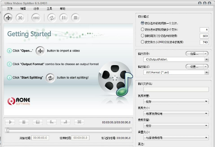The image size is (215, 147).
Task: Select the split into multiple files radio option
Action: (143, 29)
